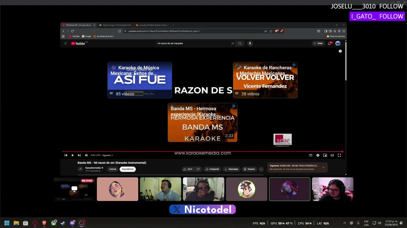
Task: Open the Karaokemedia channel avatar
Action: 80,169
